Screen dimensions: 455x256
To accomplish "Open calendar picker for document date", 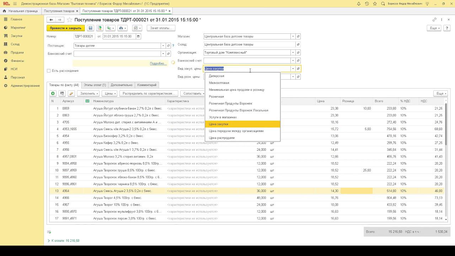I will [138, 36].
